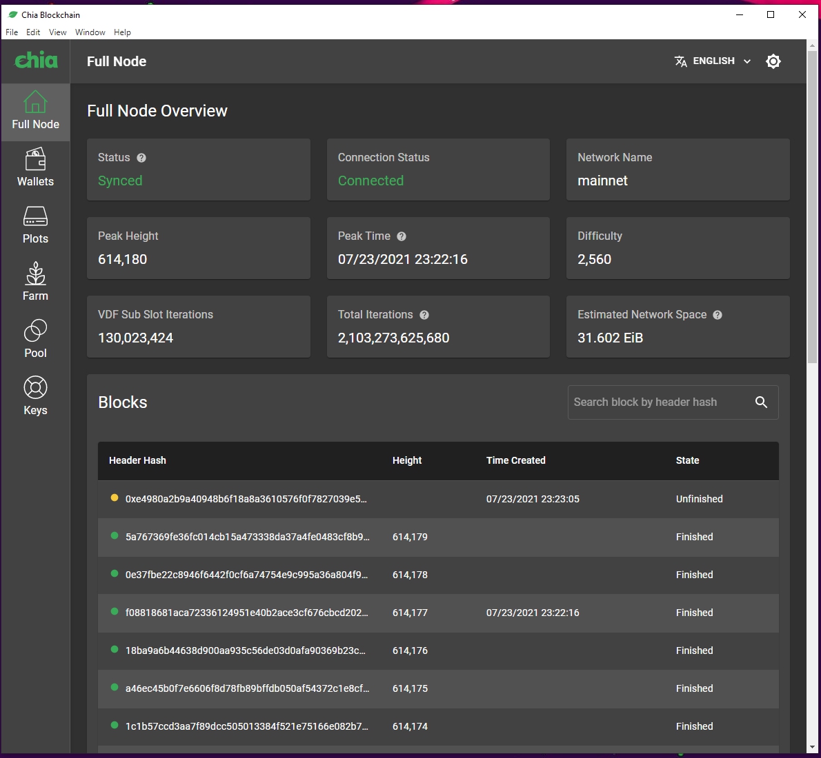Viewport: 821px width, 758px height.
Task: Toggle the dark/light theme sun icon
Action: (773, 61)
